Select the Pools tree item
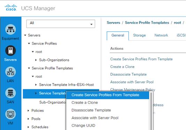Viewport: 186px width, 130px height. tap(36, 119)
